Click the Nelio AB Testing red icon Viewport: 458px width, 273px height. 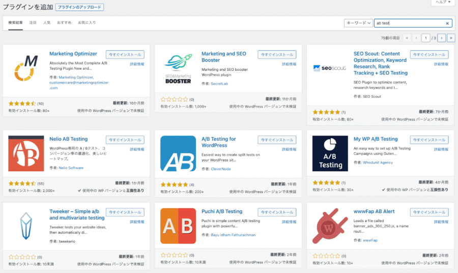coord(26,153)
